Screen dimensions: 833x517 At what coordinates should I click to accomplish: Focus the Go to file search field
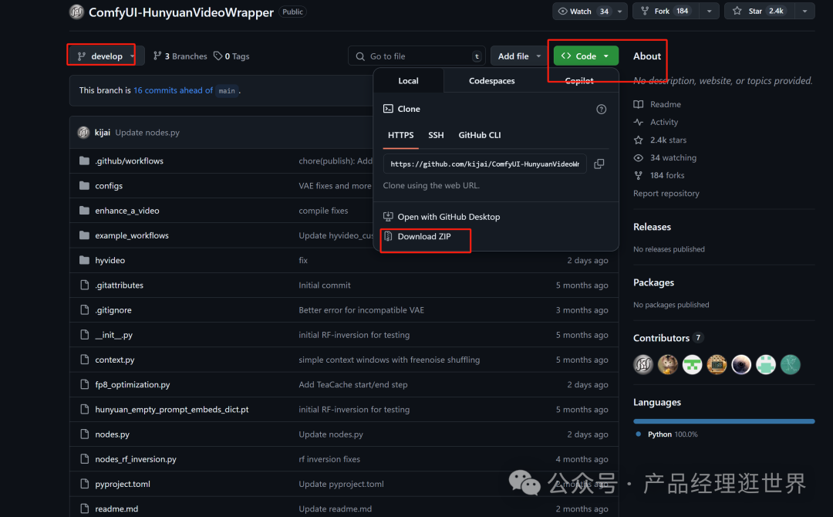416,56
